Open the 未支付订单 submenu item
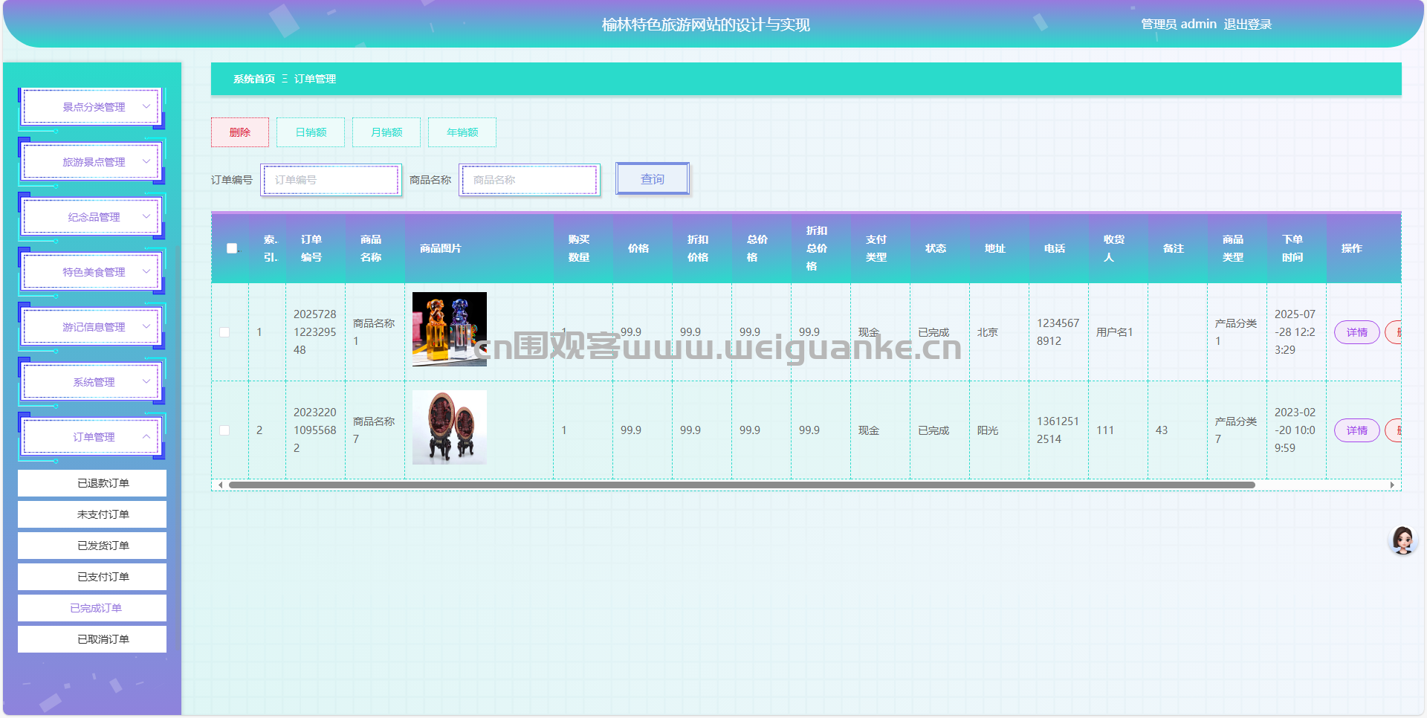The height and width of the screenshot is (718, 1427). tap(92, 514)
